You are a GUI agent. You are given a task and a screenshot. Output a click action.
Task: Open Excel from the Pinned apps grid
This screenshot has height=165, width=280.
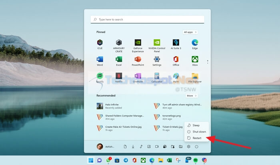[x=119, y=61]
